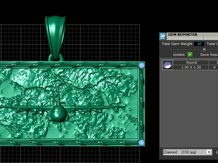Click the Total Gem Weight label
The height and width of the screenshot is (163, 218).
(x=177, y=44)
